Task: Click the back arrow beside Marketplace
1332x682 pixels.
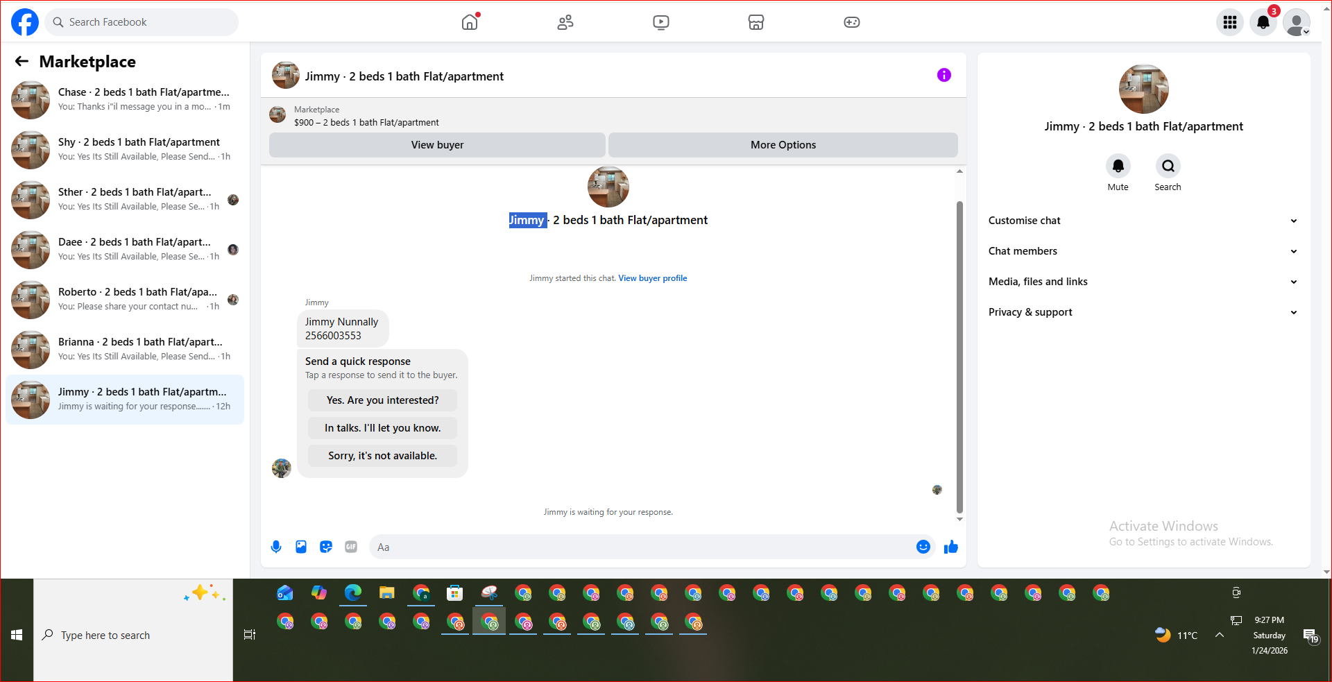Action: click(22, 61)
